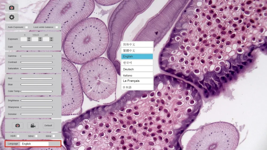The image size is (267, 150).
Task: Increase the exposure 100mS value
Action: tap(40, 38)
